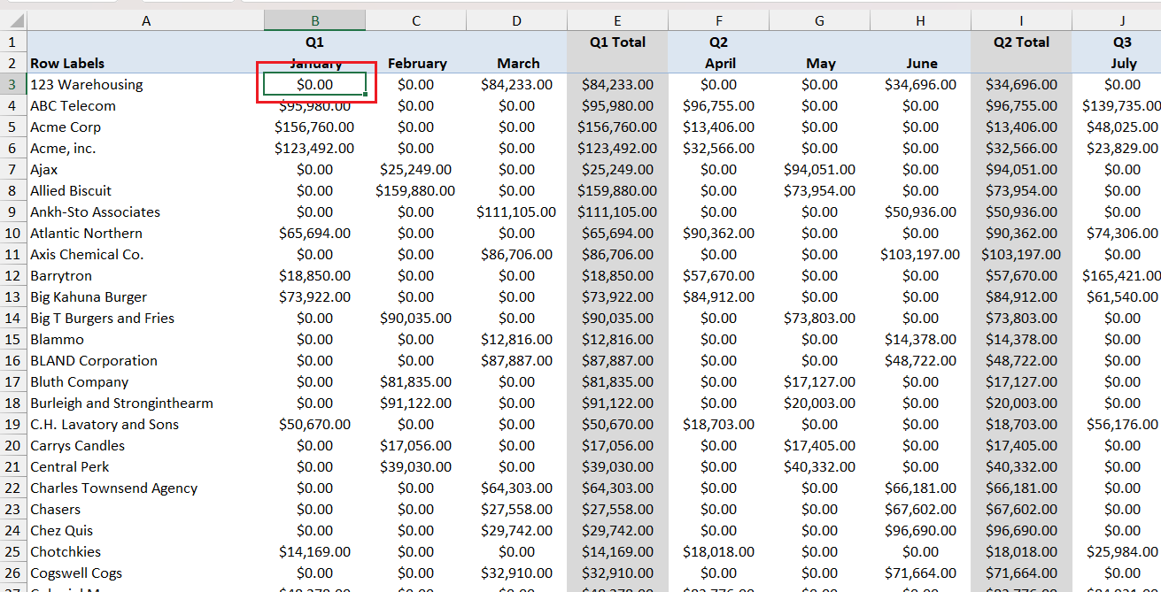Select the 'Acme, inc.' row label
Screen dimensions: 1161x592
(63, 149)
